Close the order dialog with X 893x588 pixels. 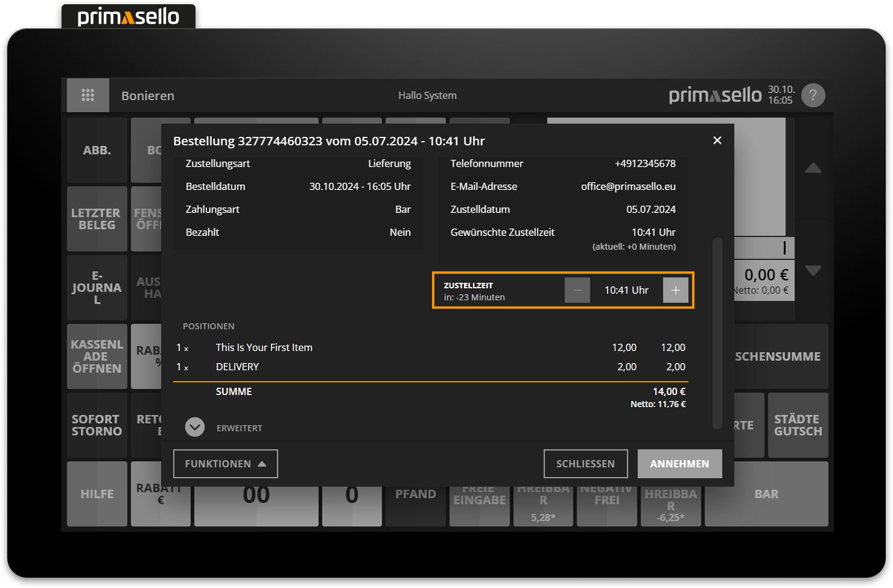pos(717,141)
